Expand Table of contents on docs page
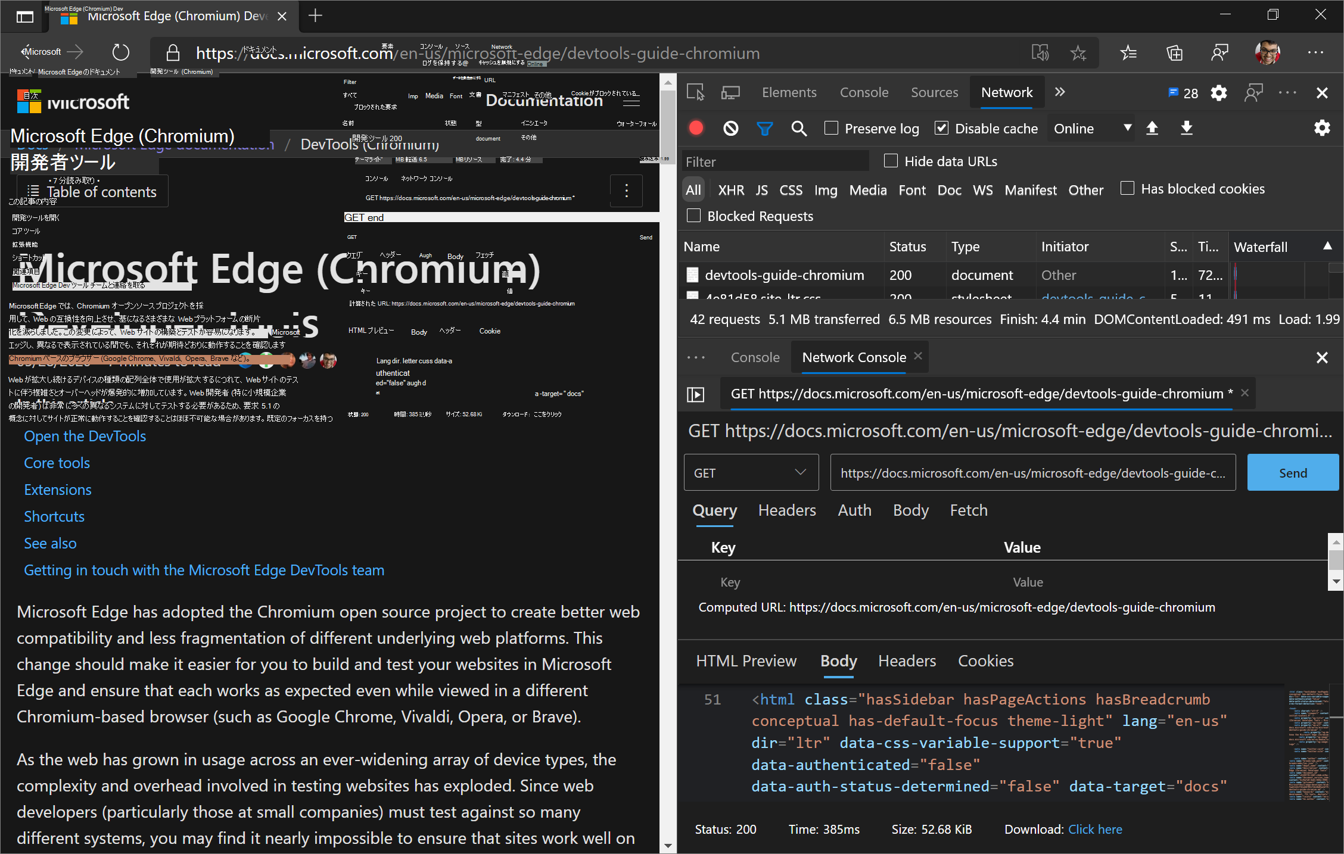 [92, 192]
